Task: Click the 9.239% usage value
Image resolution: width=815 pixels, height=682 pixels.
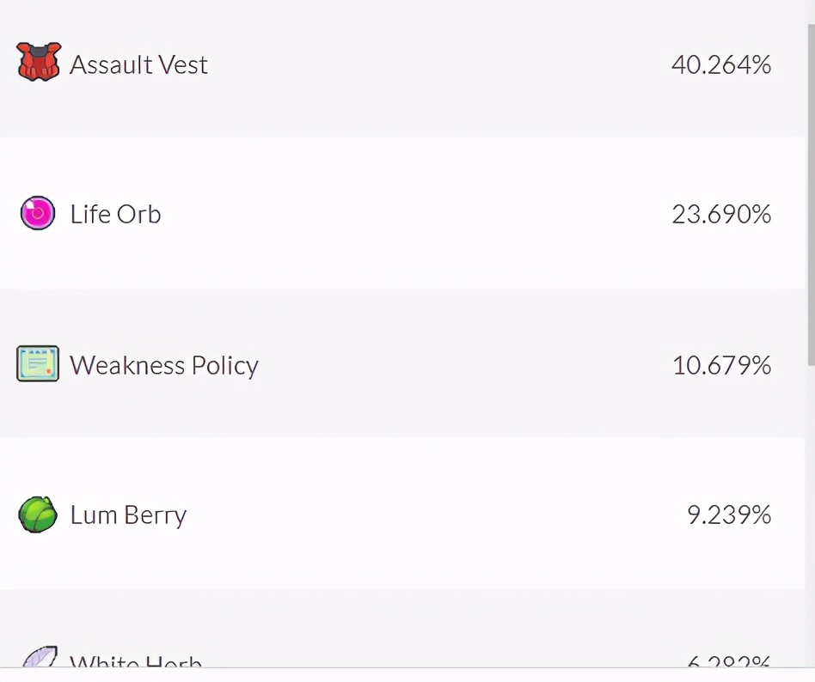Action: [728, 515]
